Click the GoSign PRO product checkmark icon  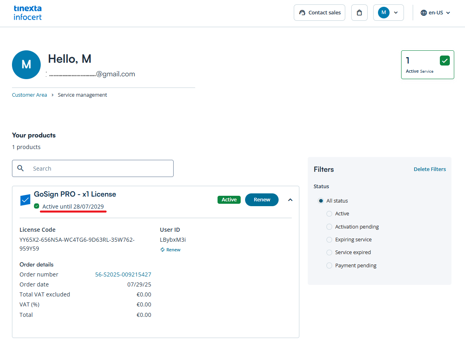pyautogui.click(x=25, y=200)
